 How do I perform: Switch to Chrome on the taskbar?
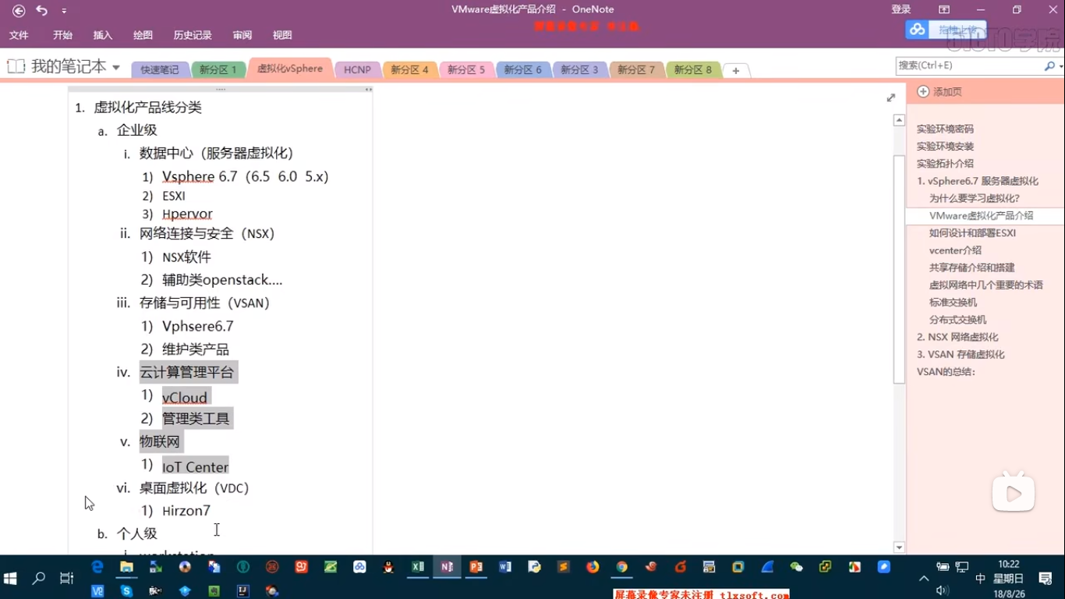click(x=621, y=567)
